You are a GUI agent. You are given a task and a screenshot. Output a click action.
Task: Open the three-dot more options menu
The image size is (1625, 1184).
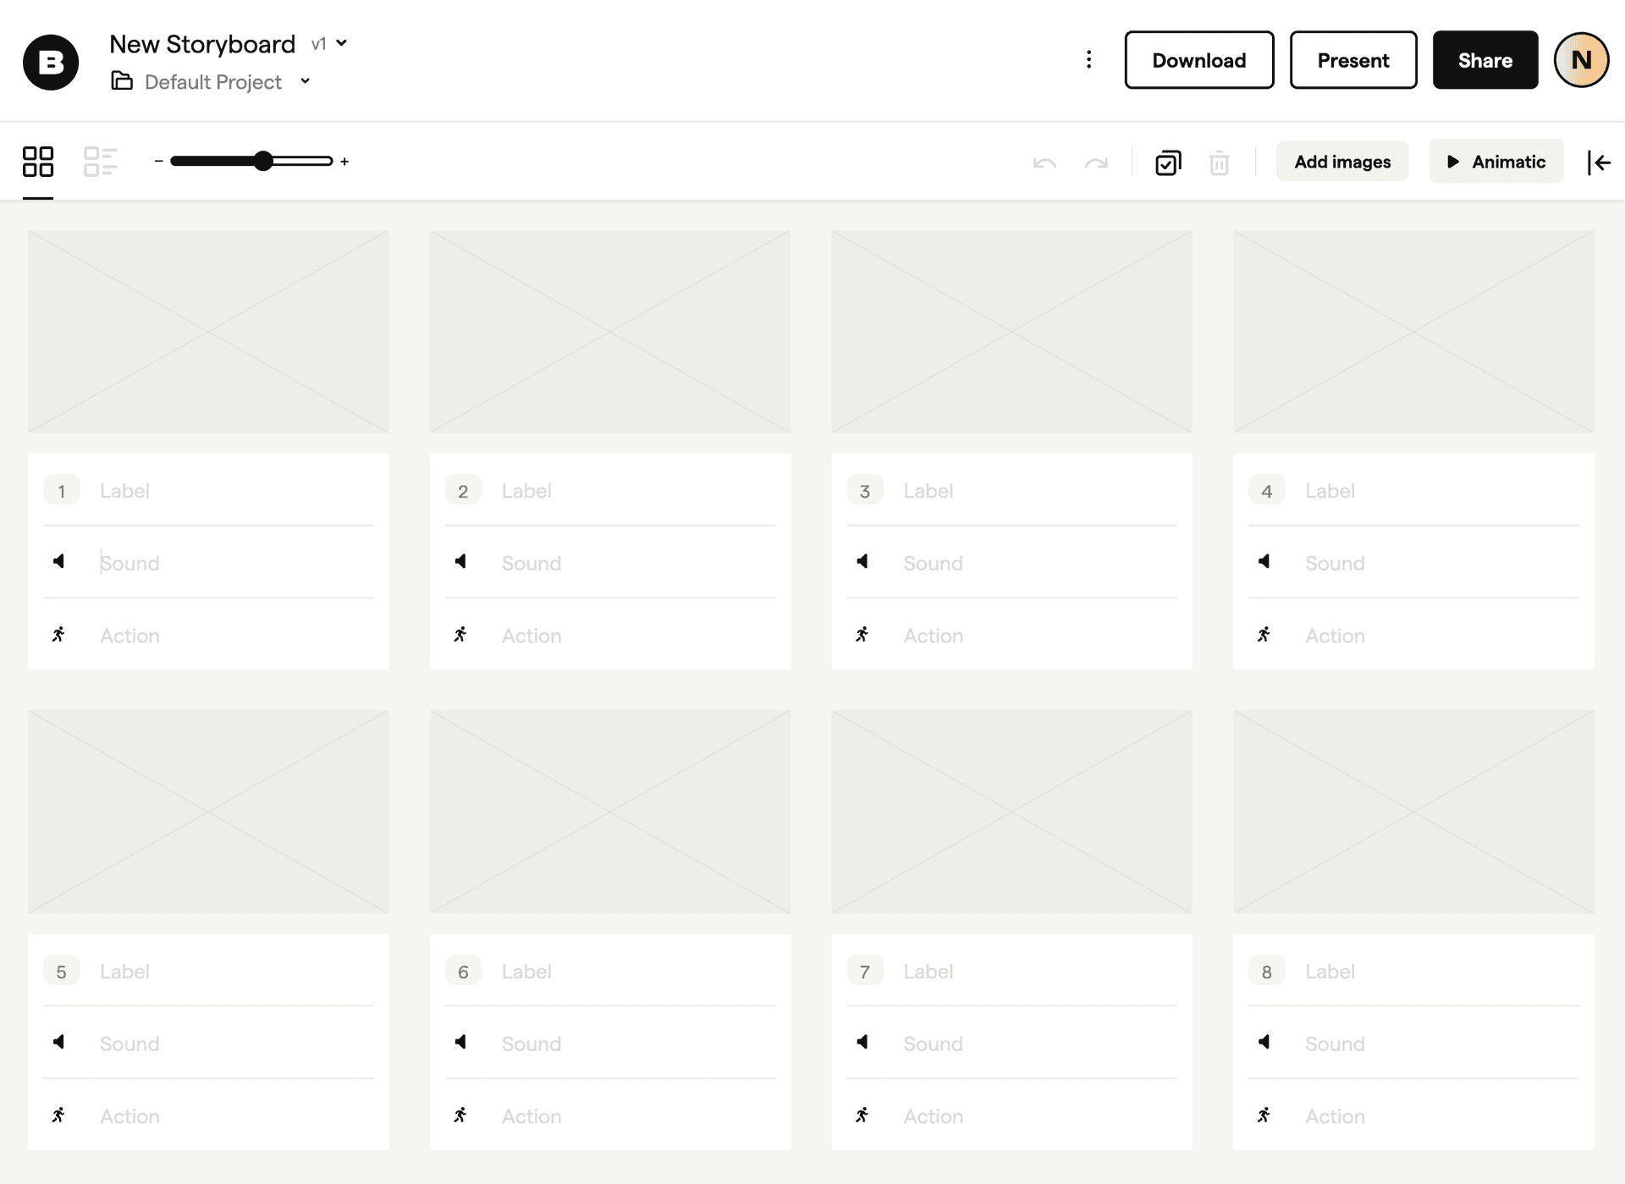coord(1088,59)
